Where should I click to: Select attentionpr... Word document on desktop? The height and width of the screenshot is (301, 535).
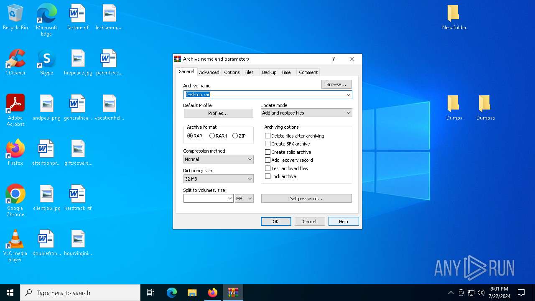coord(46,153)
